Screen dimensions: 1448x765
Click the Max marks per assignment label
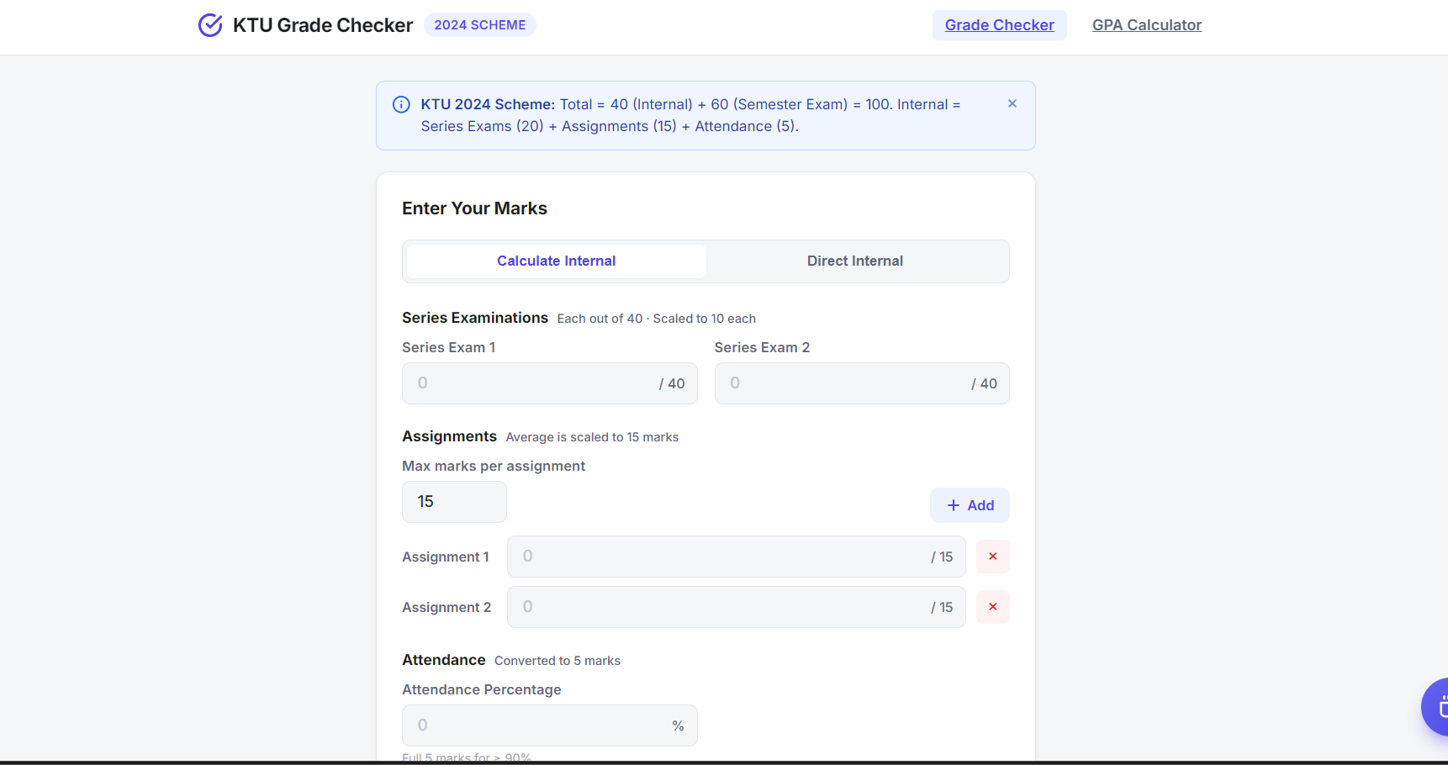[494, 466]
